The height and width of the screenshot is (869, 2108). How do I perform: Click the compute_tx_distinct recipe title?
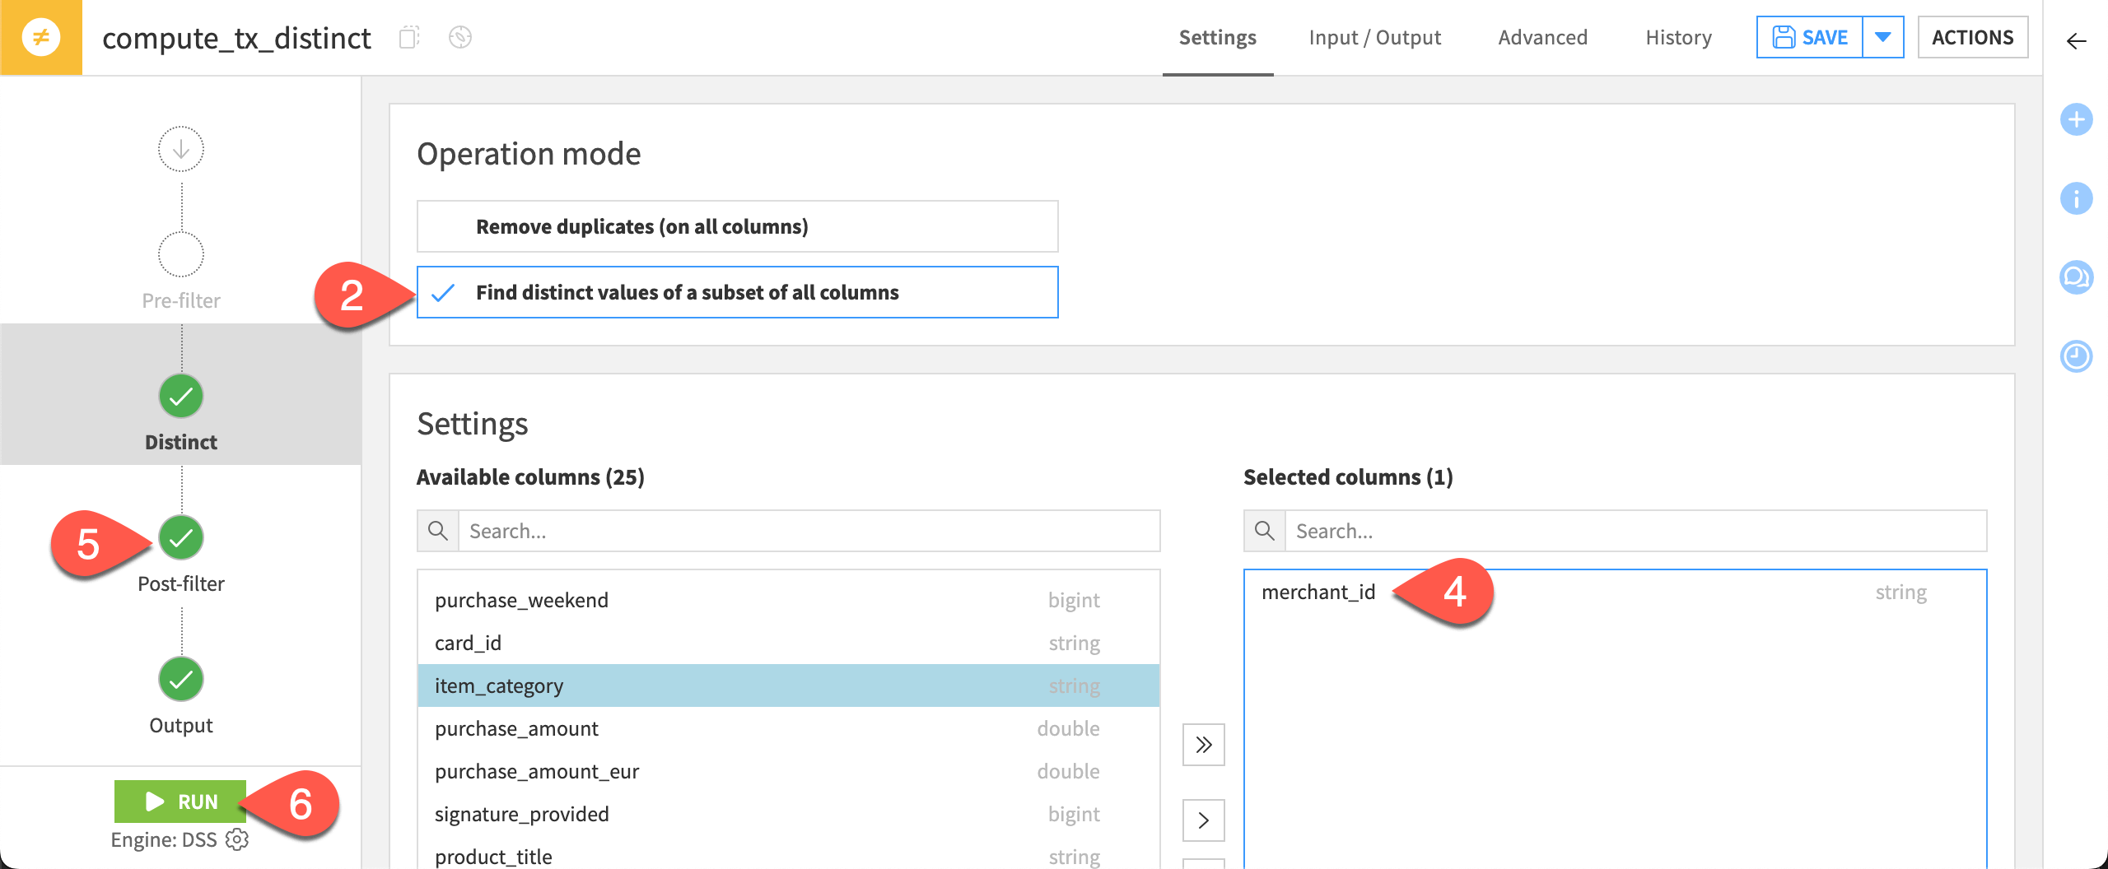click(x=237, y=38)
